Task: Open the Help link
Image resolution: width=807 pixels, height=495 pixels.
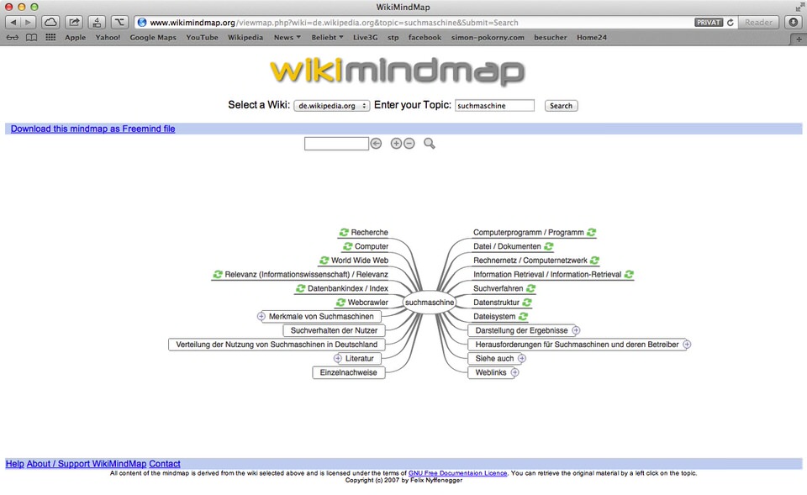Action: point(15,464)
